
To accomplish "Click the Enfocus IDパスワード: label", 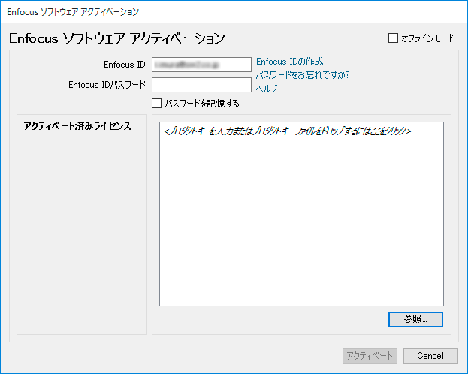I will 107,85.
